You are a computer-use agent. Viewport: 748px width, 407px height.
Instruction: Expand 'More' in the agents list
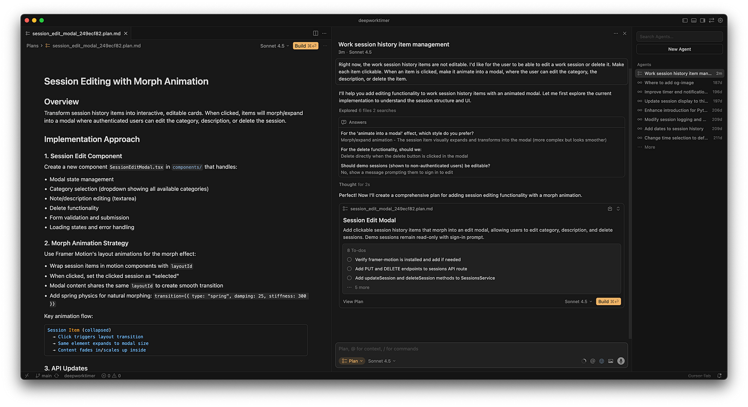(x=646, y=147)
